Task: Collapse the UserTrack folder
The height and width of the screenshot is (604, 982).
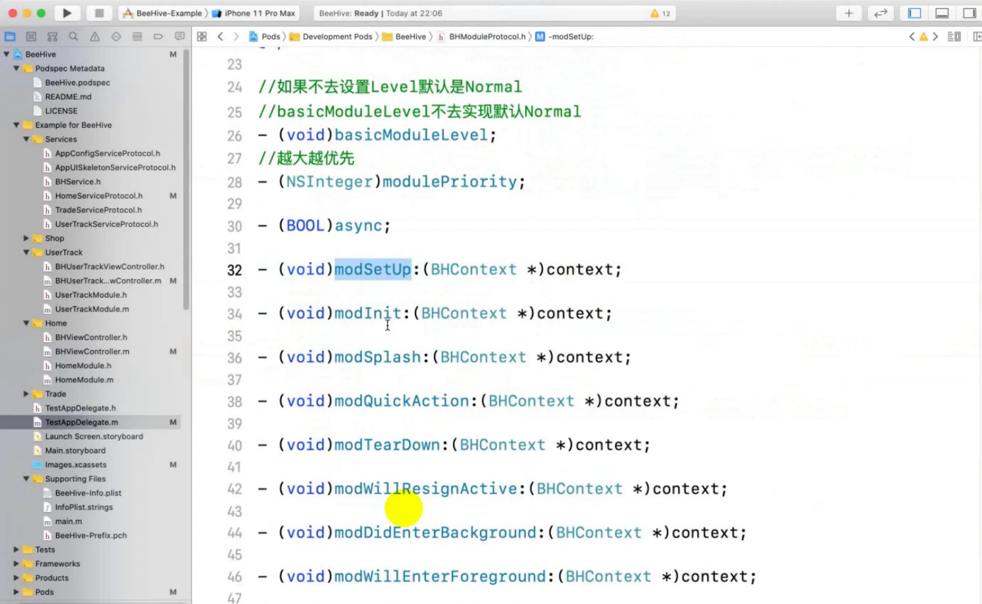Action: [x=26, y=253]
